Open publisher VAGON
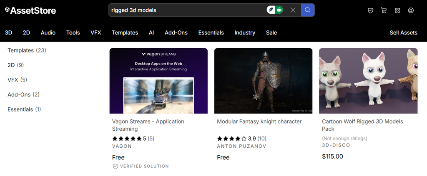427x176 pixels. coord(122,146)
